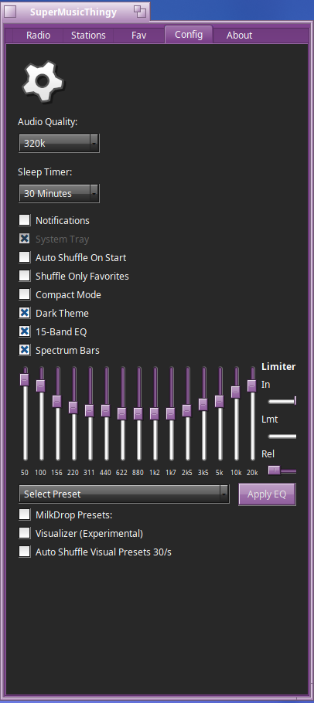Screen dimensions: 314x703
Task: Go to the About tab
Action: click(239, 35)
